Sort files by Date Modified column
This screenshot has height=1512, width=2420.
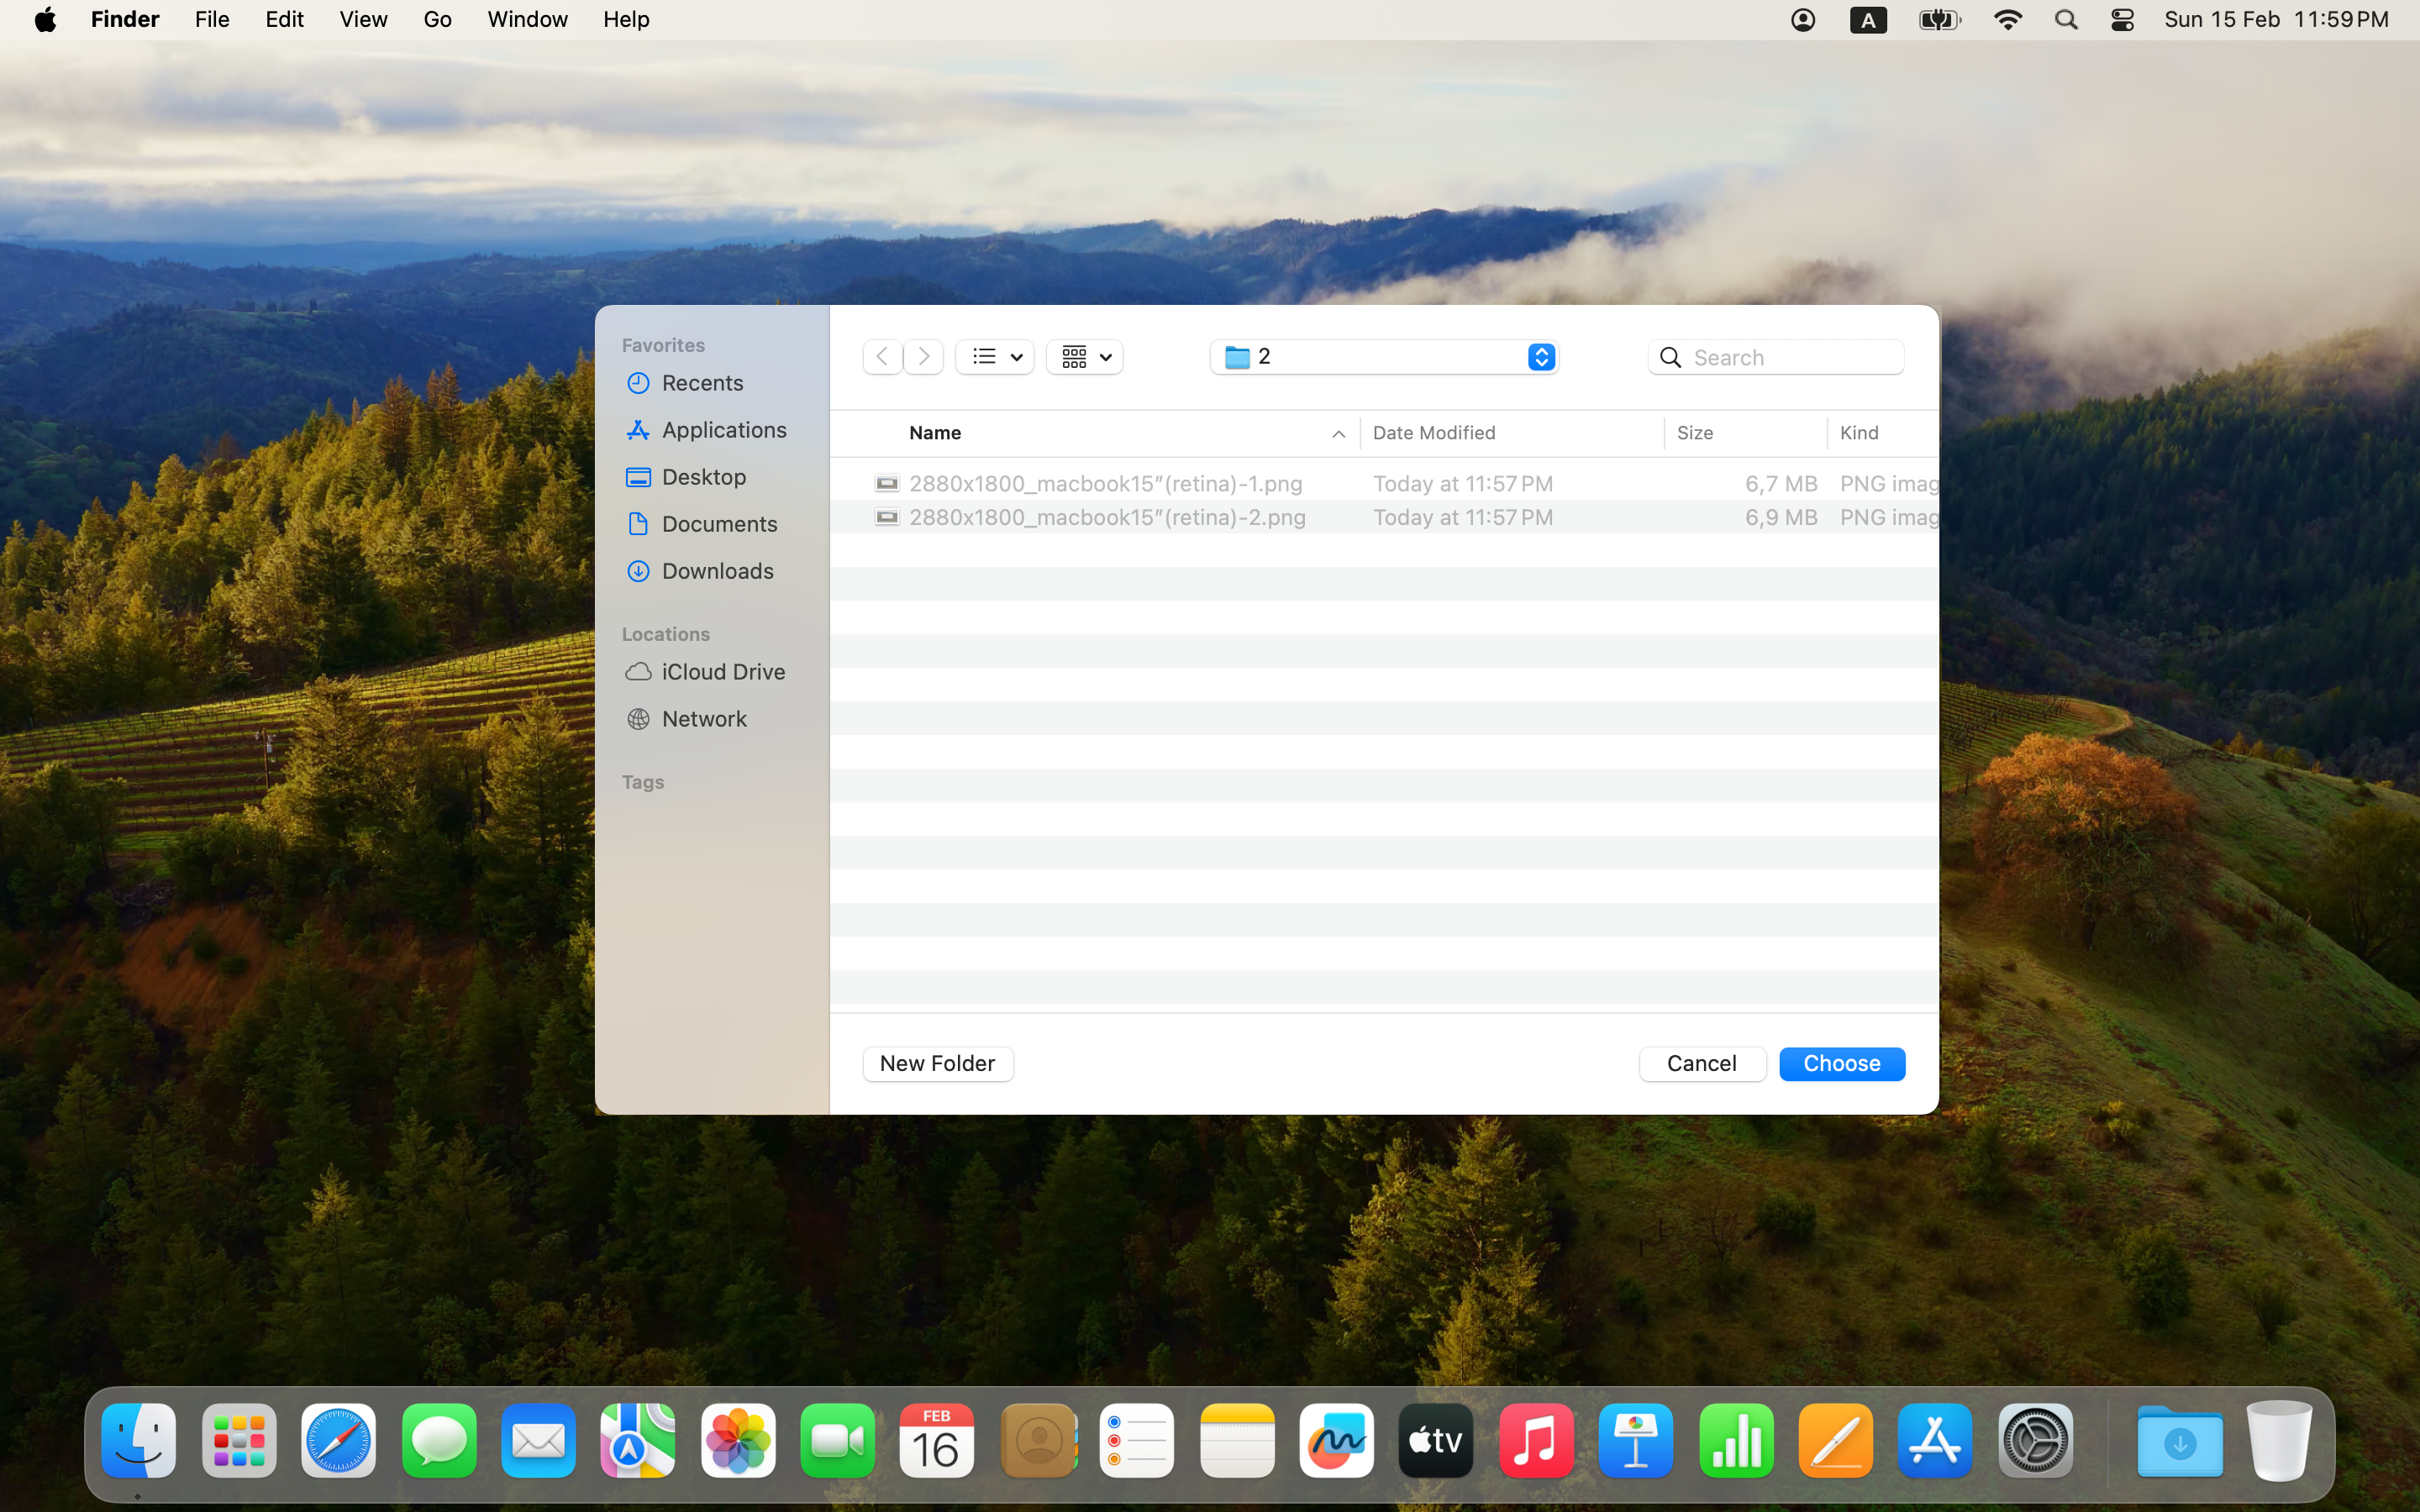[1510, 433]
